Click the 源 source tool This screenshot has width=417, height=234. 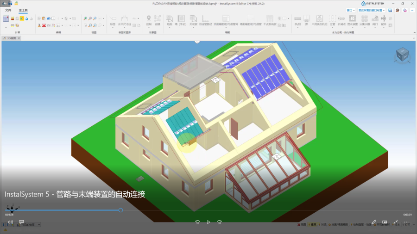[306, 20]
